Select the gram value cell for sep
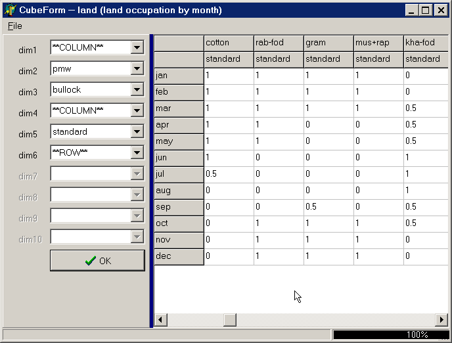 (328, 207)
